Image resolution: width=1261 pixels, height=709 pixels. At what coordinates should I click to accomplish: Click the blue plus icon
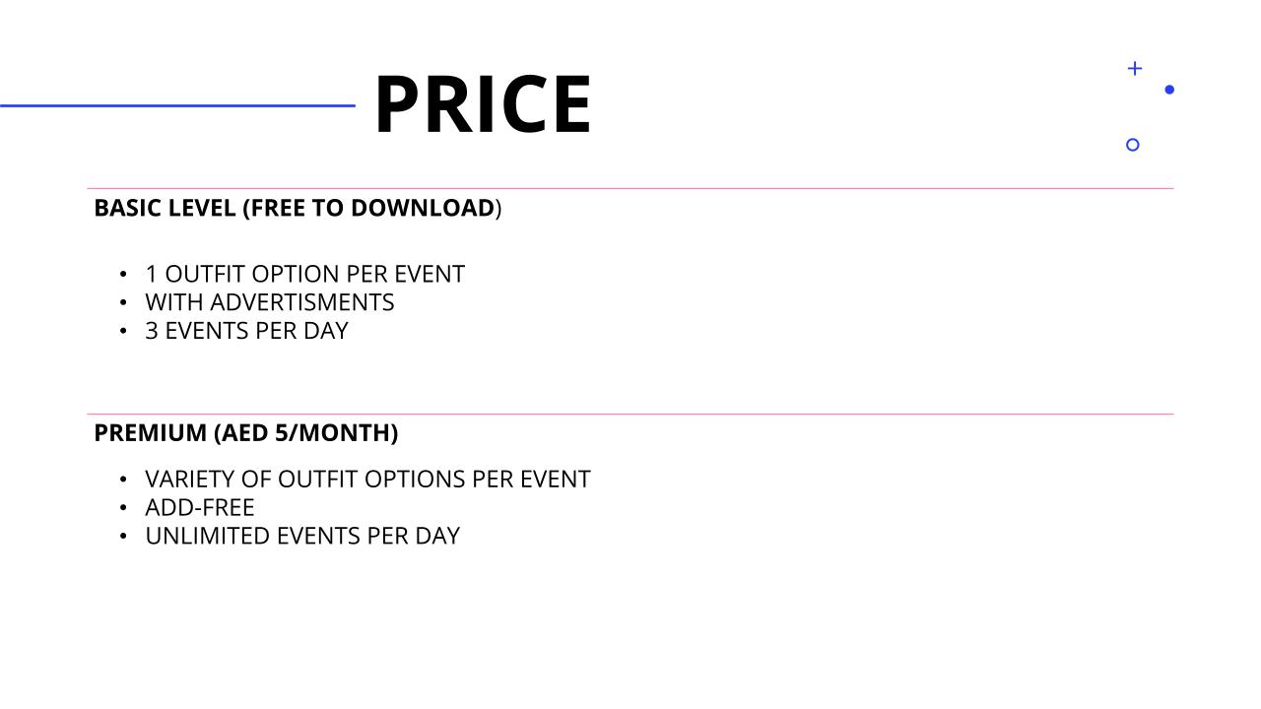(x=1134, y=68)
